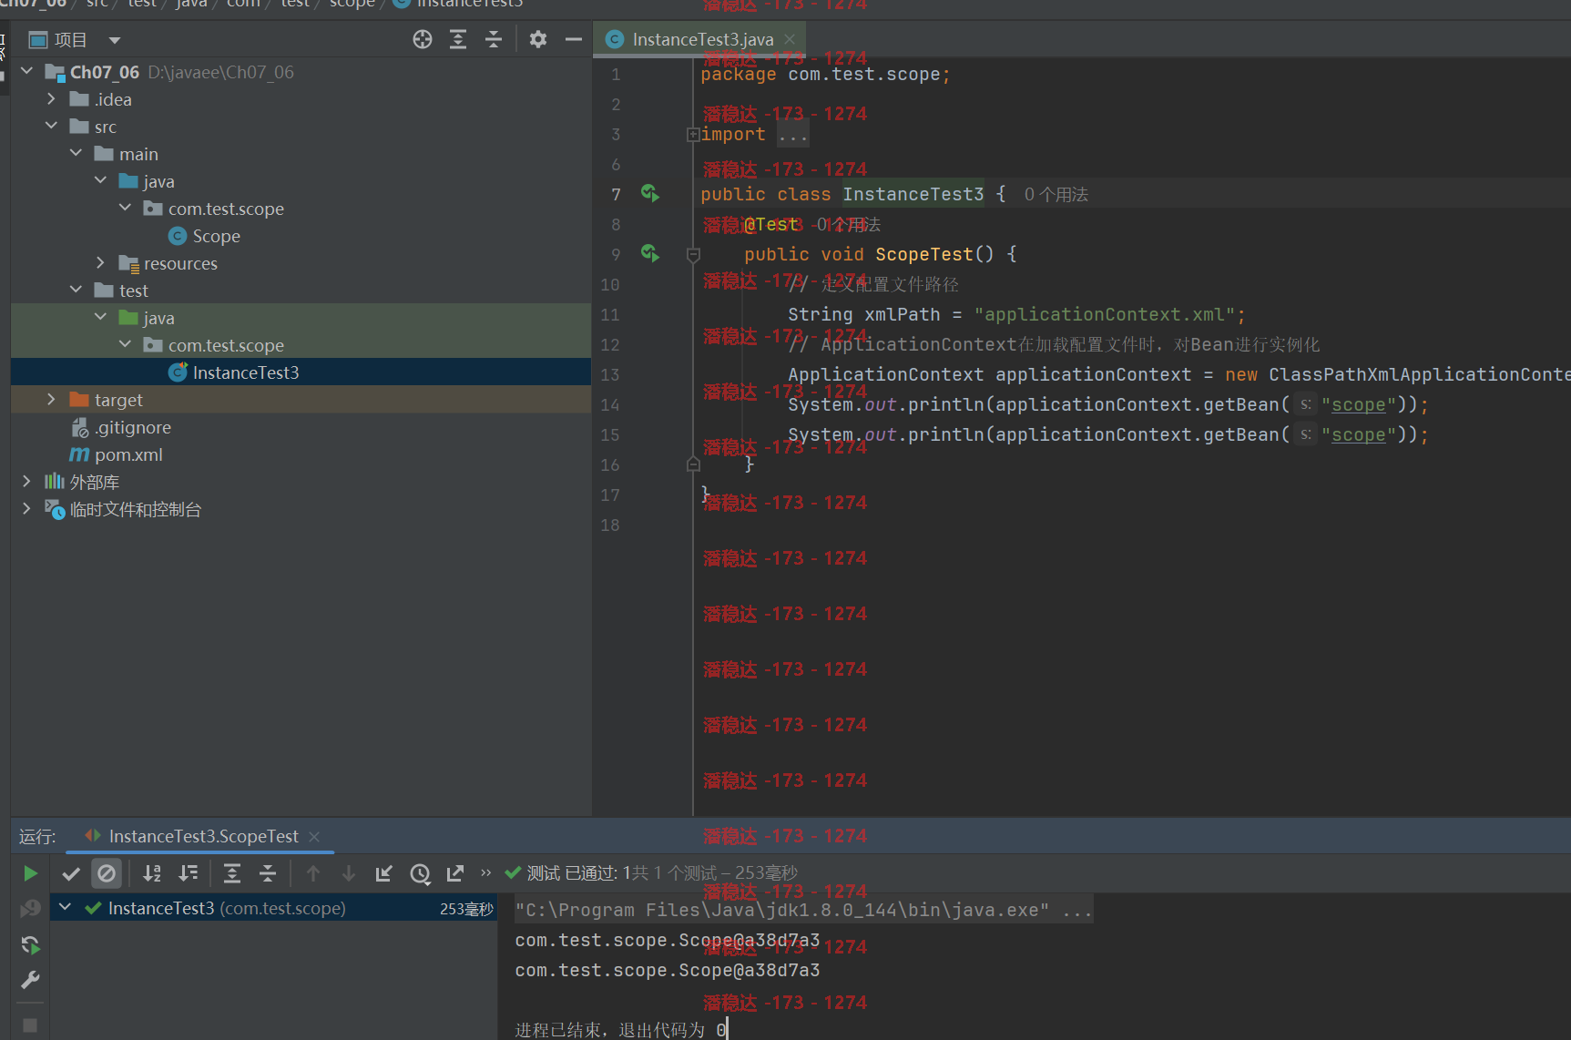
Task: Open the project view dropdown
Action: click(x=115, y=40)
